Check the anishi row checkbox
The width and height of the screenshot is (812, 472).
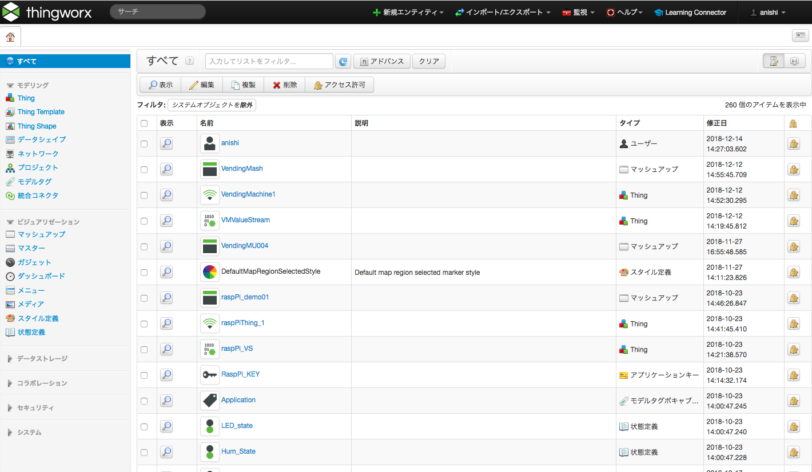pyautogui.click(x=144, y=144)
